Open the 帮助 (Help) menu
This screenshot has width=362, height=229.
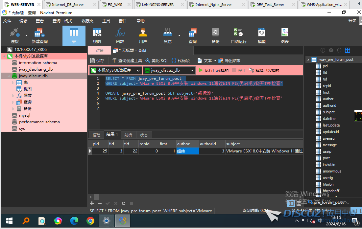pos(141,21)
